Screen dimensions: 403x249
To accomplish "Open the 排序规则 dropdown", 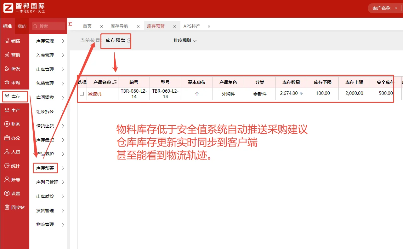I will pos(184,41).
